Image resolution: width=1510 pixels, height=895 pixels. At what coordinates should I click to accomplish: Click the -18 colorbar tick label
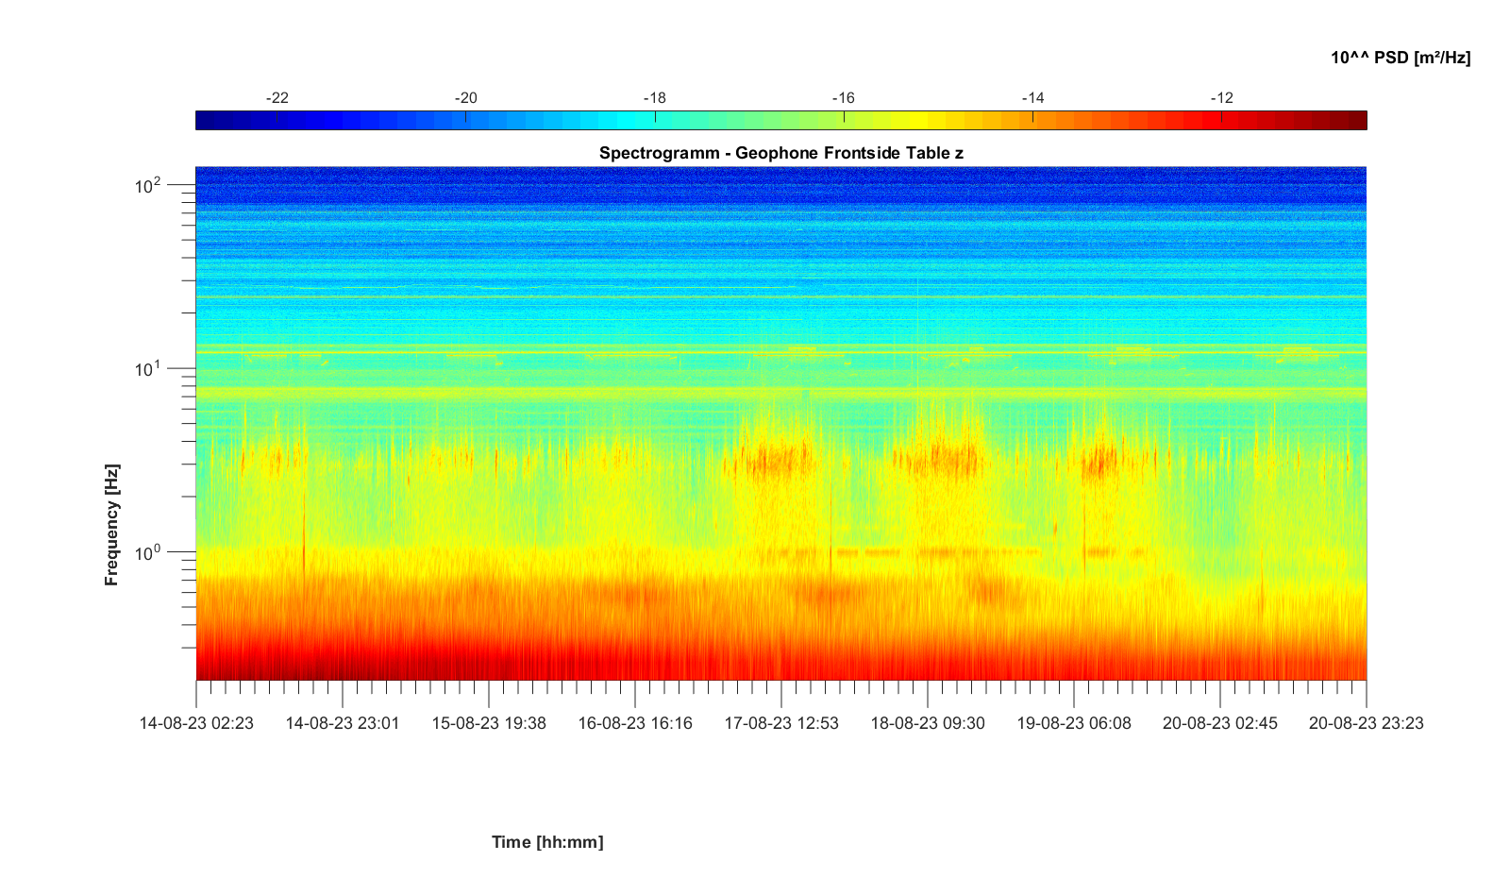(x=655, y=98)
